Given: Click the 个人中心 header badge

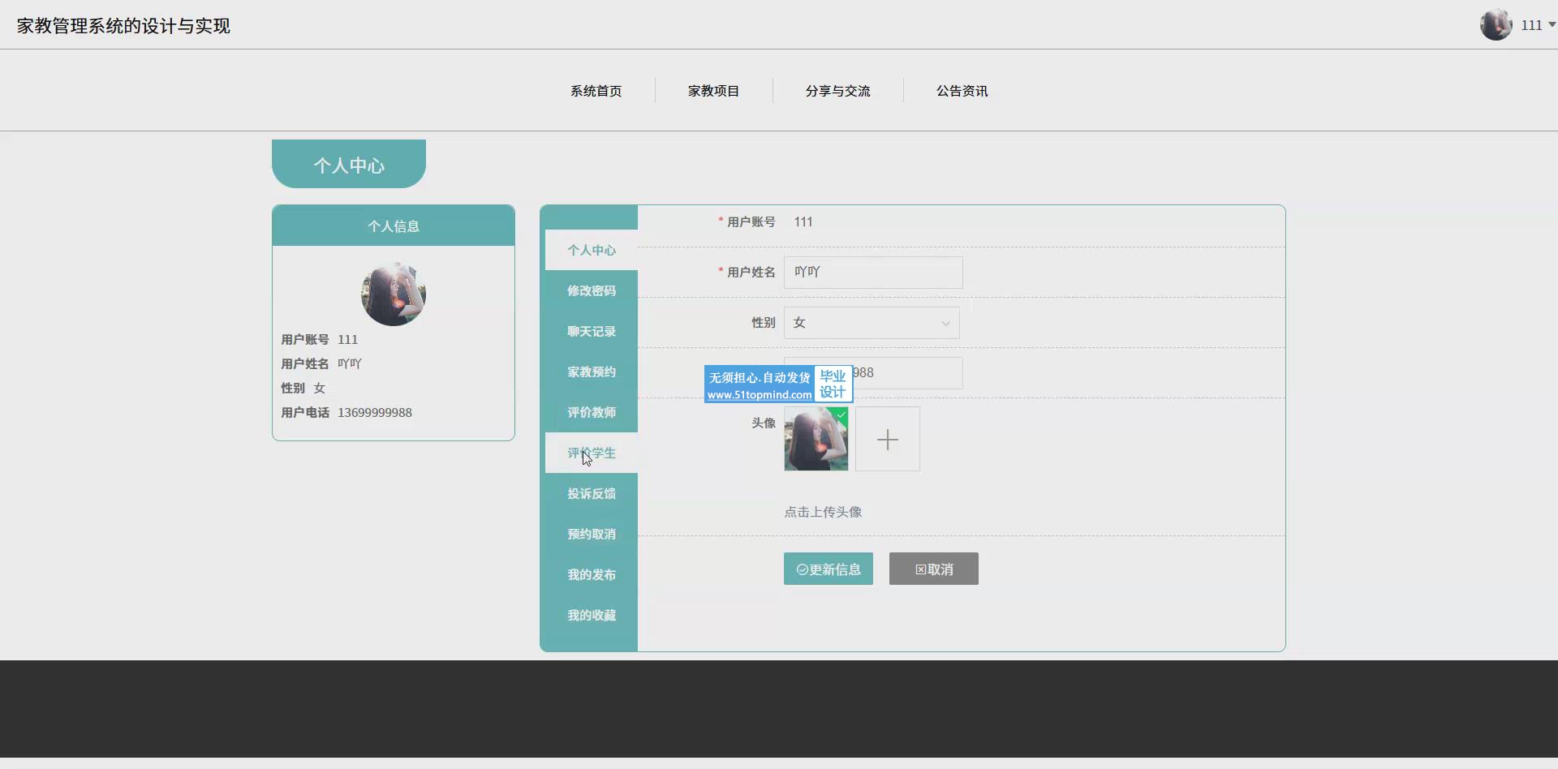Looking at the screenshot, I should 349,164.
